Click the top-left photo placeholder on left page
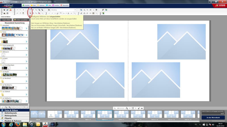This screenshot has width=227, height=127. point(75,42)
